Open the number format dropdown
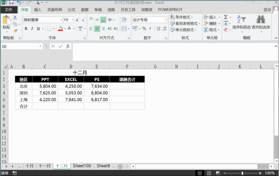The width and height of the screenshot is (279, 176). [x=166, y=20]
